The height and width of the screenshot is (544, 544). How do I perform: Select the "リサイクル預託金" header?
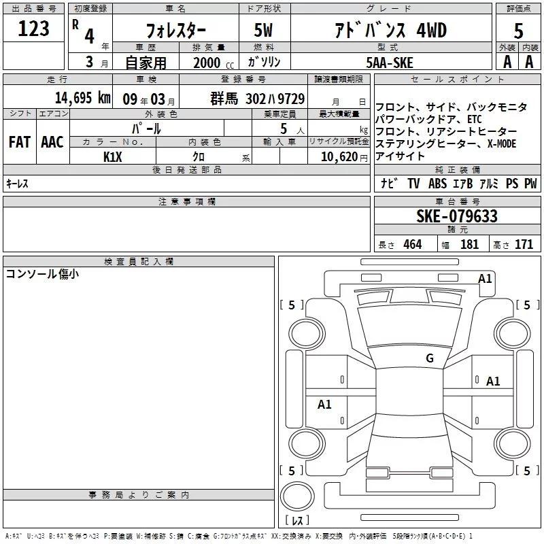(339, 141)
